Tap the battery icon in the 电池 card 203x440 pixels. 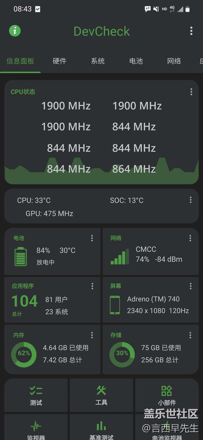[21, 257]
